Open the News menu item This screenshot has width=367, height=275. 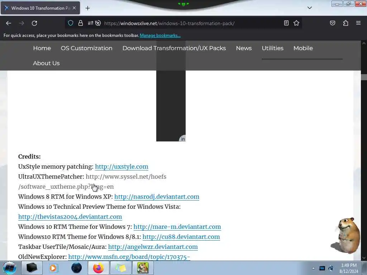(x=244, y=48)
